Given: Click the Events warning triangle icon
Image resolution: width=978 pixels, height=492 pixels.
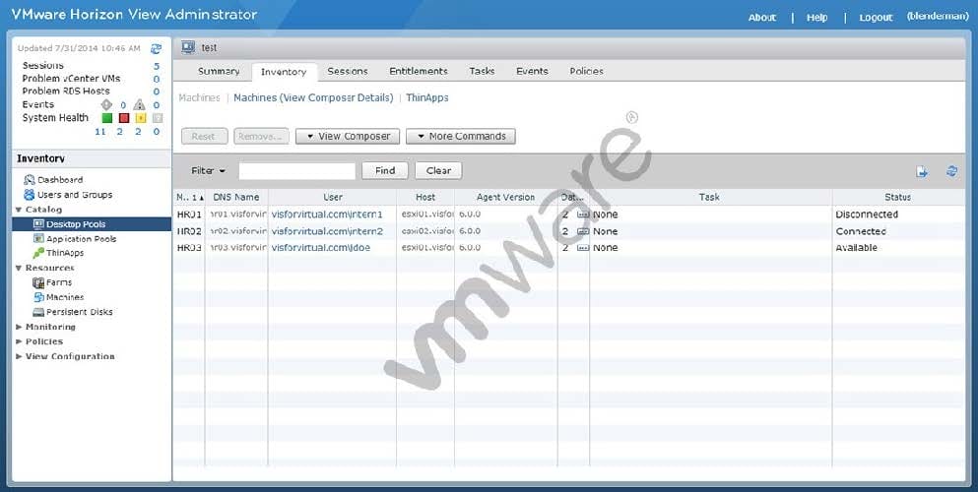Looking at the screenshot, I should [139, 104].
